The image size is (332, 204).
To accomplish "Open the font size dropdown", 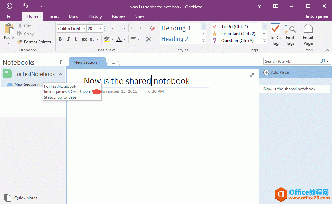I will (100, 29).
